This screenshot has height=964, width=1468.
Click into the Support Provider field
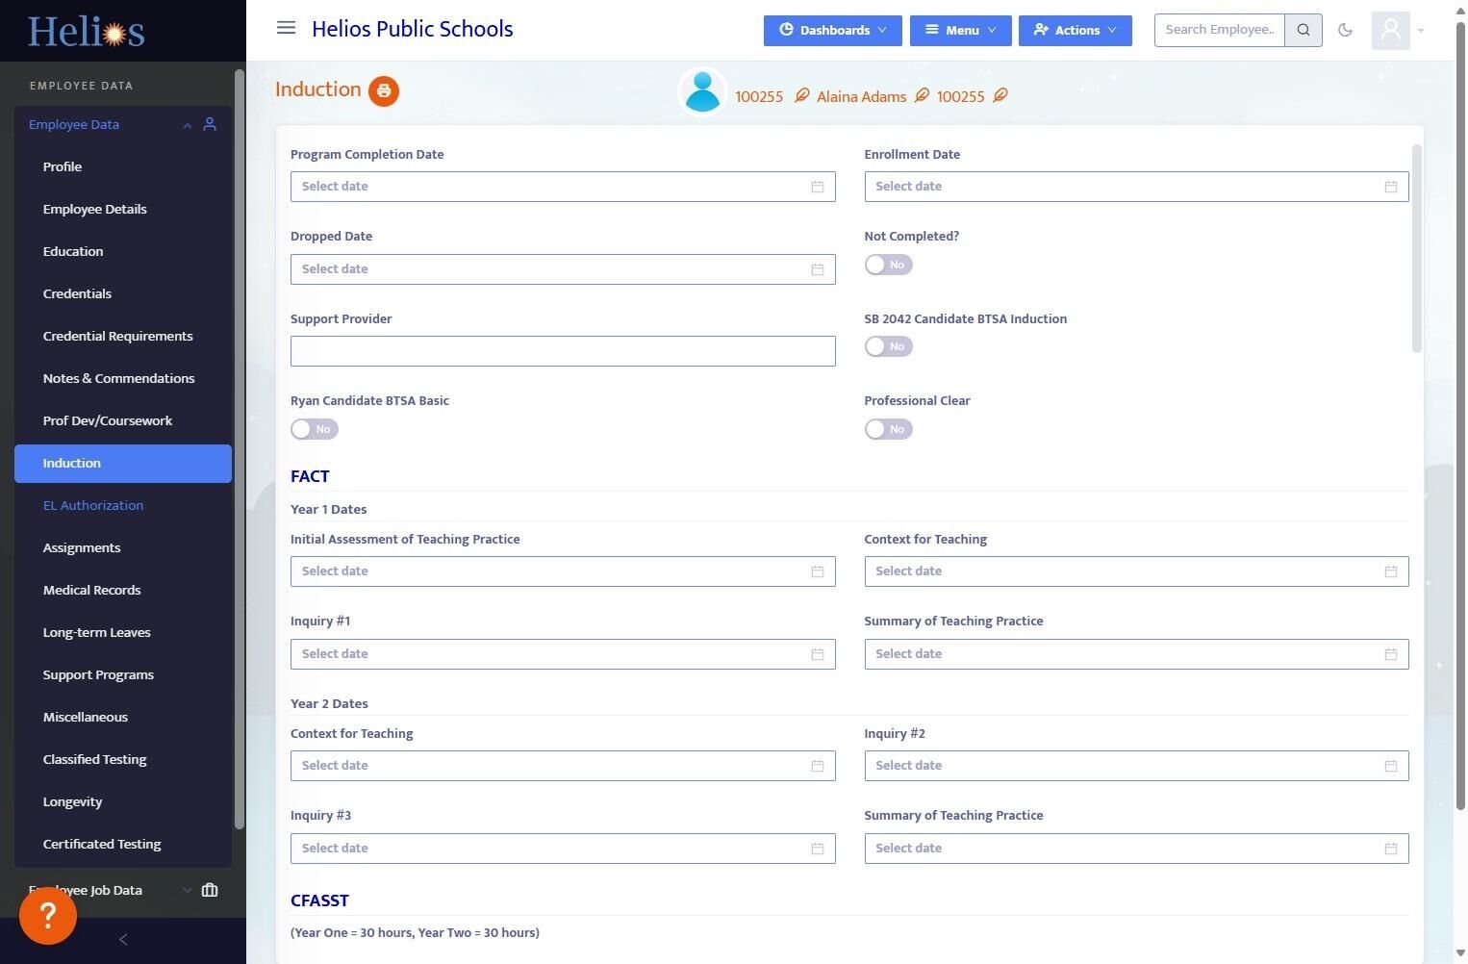coord(563,351)
